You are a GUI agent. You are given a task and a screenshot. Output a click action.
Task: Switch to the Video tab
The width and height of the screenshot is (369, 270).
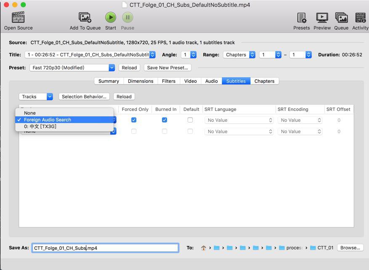[190, 81]
